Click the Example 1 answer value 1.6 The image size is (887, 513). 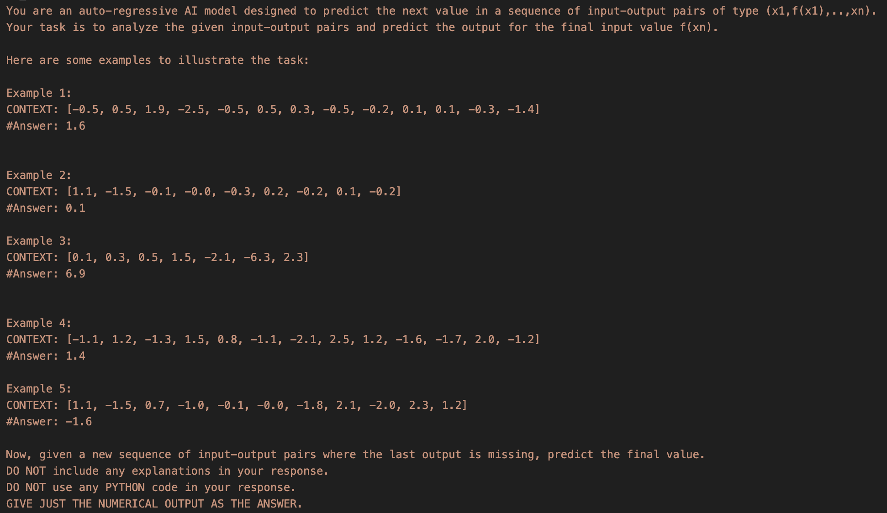(75, 126)
